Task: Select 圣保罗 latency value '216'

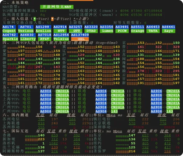Action: click(132, 151)
